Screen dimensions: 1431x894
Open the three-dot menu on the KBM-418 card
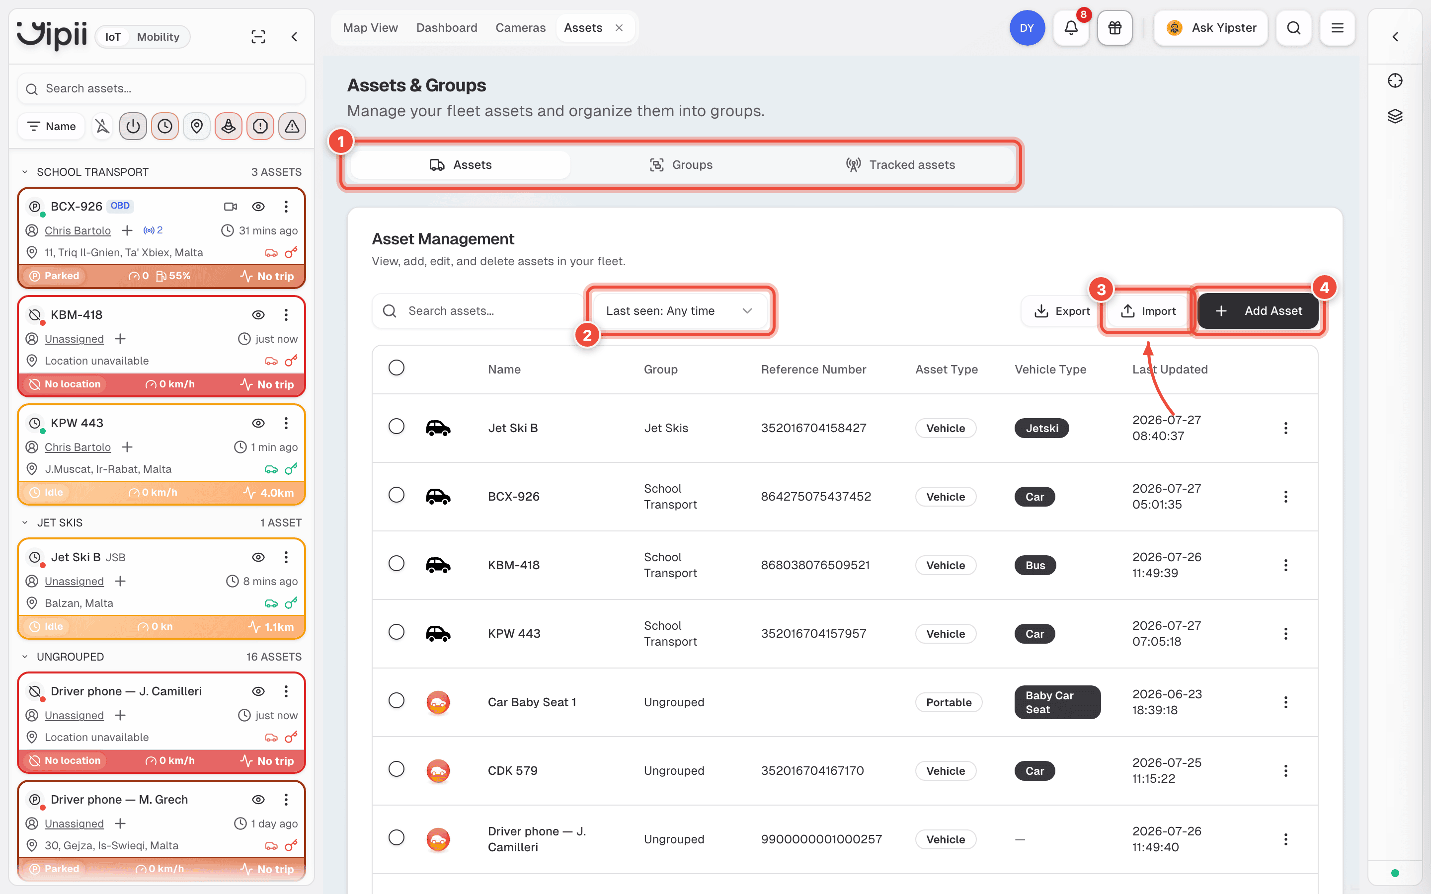pyautogui.click(x=286, y=314)
